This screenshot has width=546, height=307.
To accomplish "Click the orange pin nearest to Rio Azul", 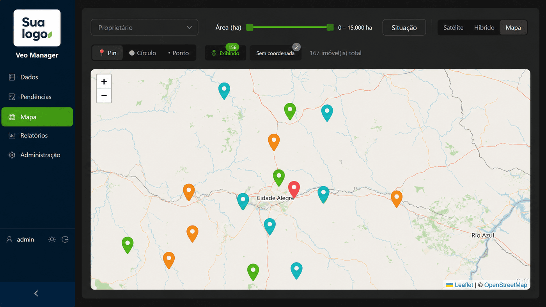I will click(397, 199).
